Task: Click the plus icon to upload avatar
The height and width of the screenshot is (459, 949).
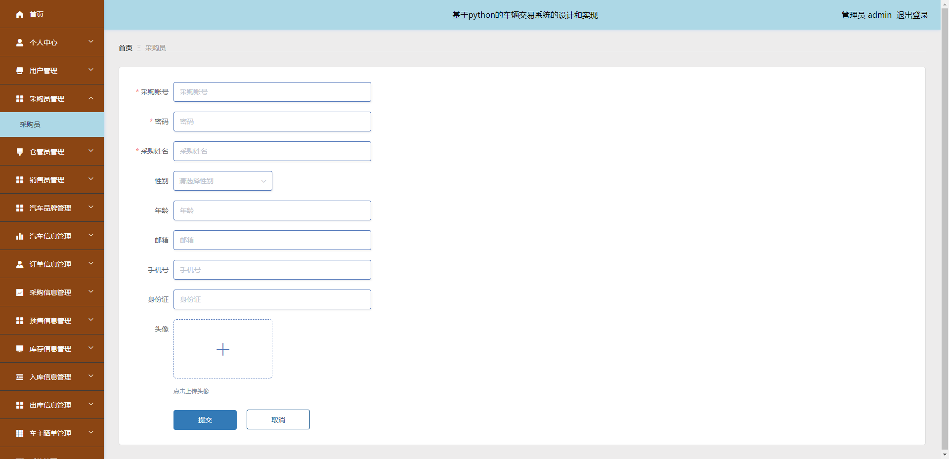Action: 223,349
